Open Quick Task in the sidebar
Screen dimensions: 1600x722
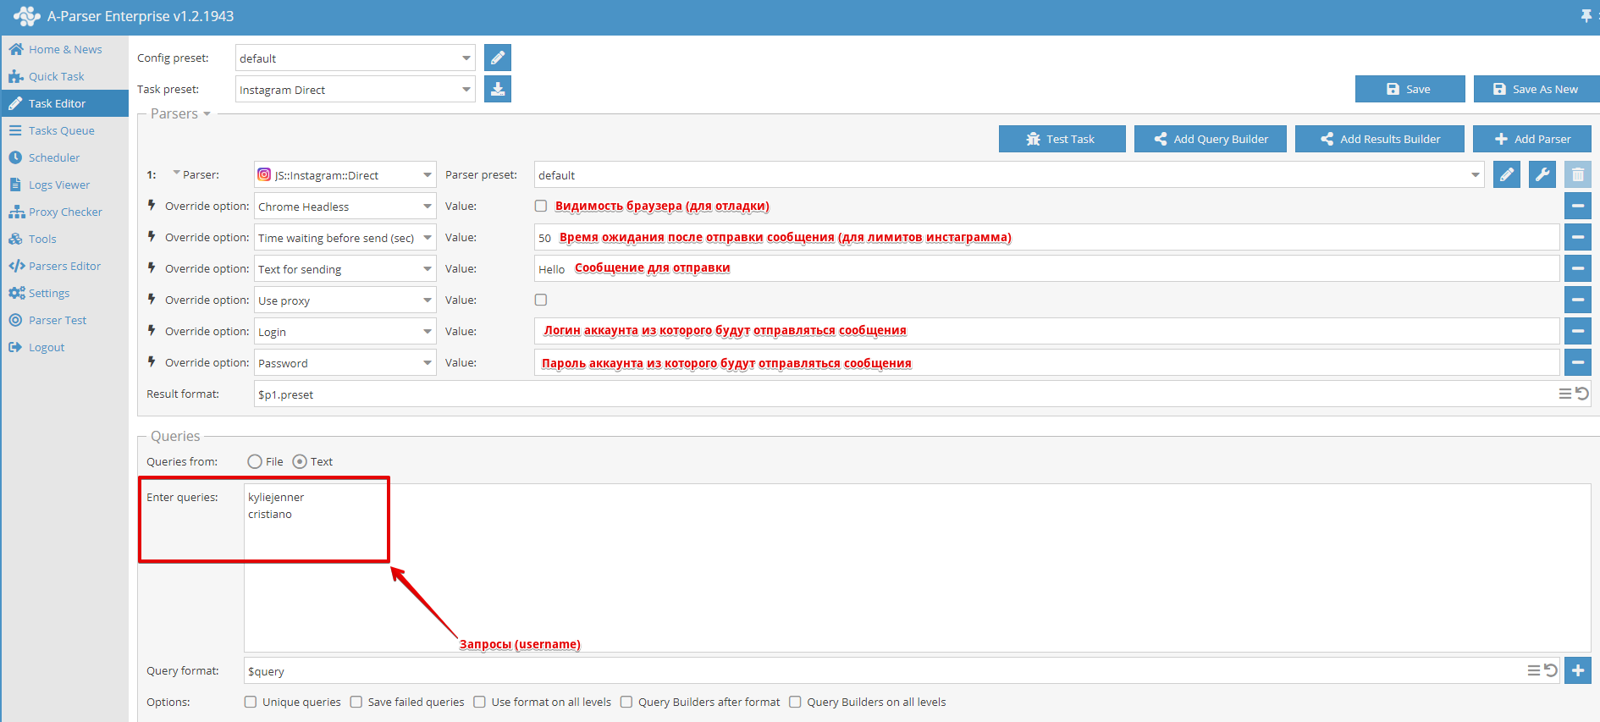coord(64,76)
